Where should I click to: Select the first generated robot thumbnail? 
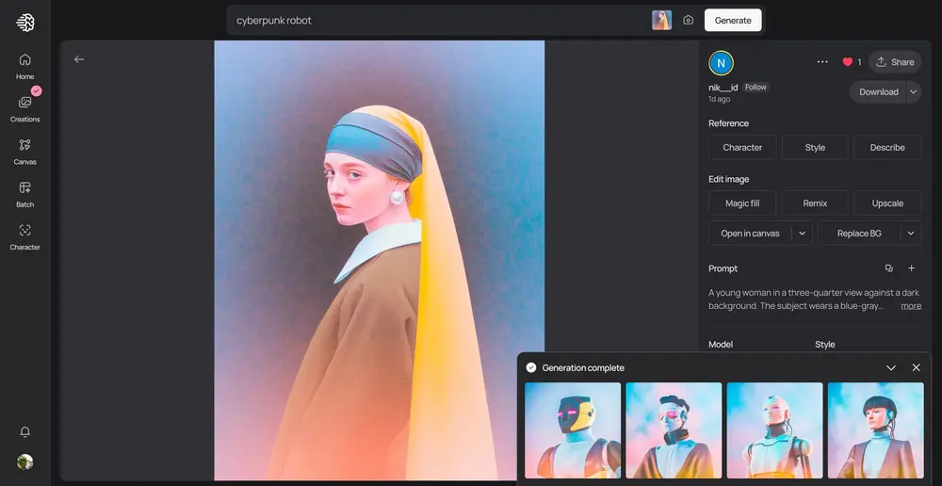click(573, 429)
